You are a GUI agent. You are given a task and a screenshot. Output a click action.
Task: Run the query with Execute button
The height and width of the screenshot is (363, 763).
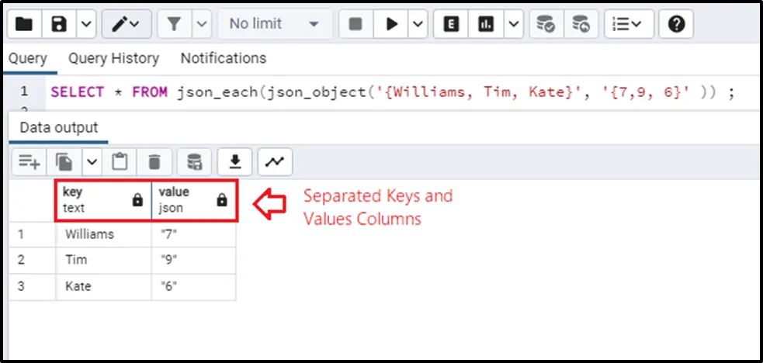click(392, 24)
